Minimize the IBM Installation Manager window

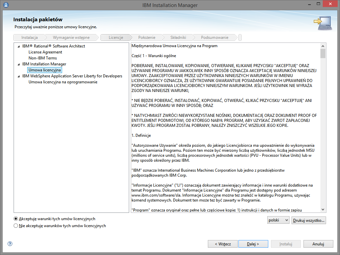coord(309,4)
